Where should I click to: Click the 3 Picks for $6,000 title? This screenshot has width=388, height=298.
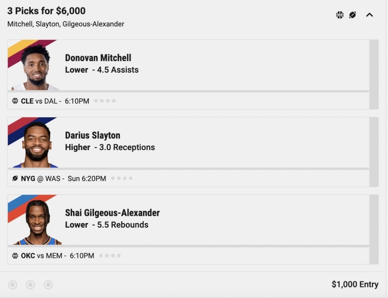click(46, 11)
